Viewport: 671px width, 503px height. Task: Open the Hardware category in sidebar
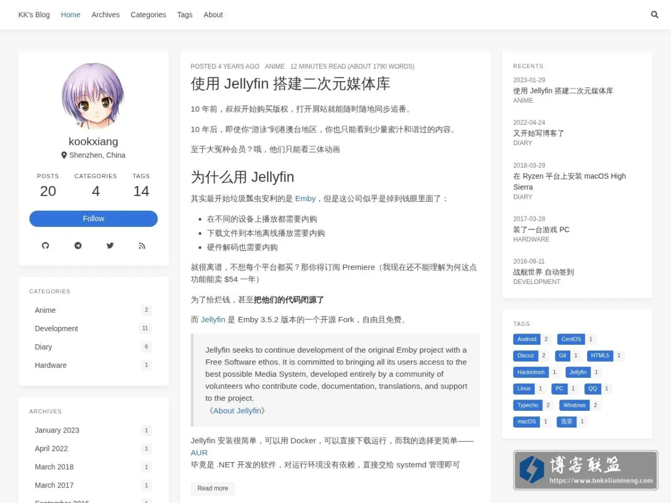coord(93,366)
